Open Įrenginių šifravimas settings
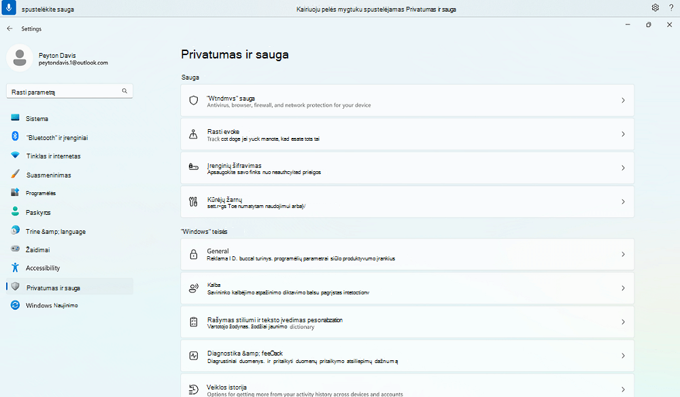Screen dimensions: 680x397 407,168
